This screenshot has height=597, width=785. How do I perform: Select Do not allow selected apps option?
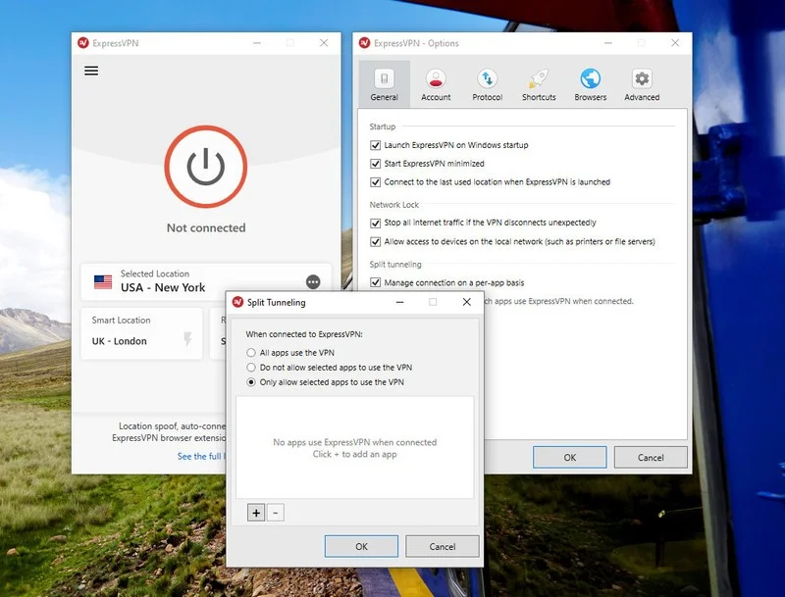click(x=251, y=368)
